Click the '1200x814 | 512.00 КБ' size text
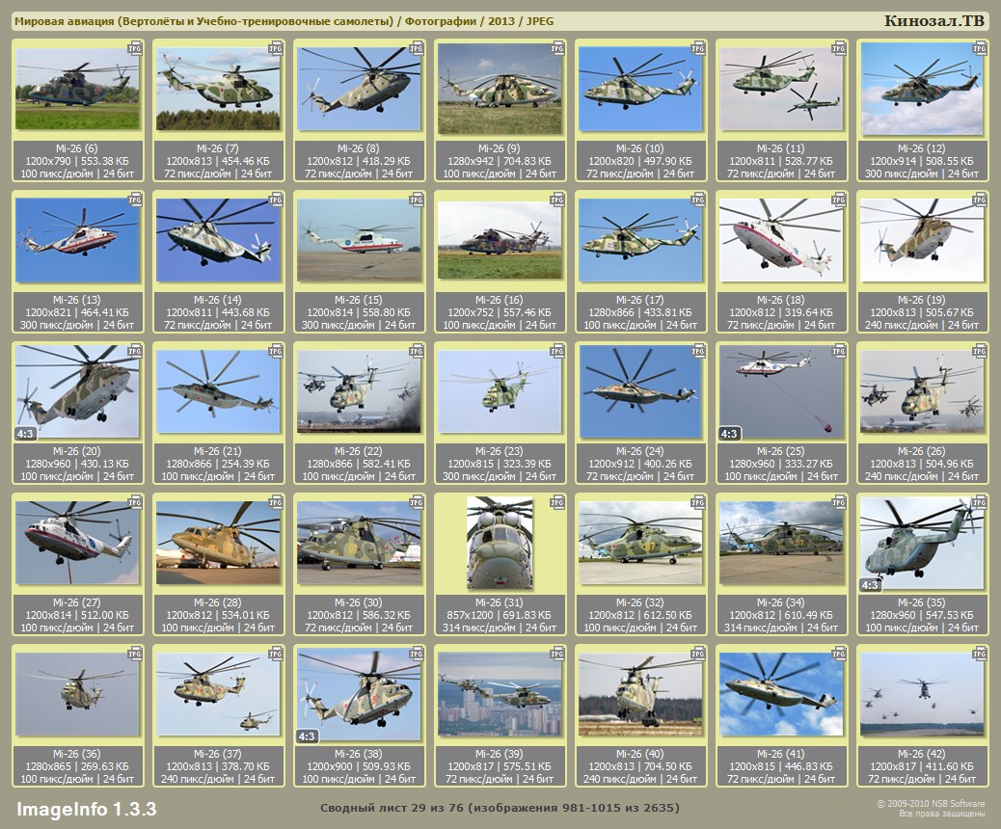 point(76,615)
